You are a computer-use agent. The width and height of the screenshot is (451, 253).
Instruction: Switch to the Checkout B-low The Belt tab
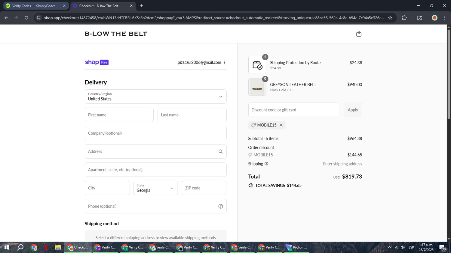click(x=102, y=6)
